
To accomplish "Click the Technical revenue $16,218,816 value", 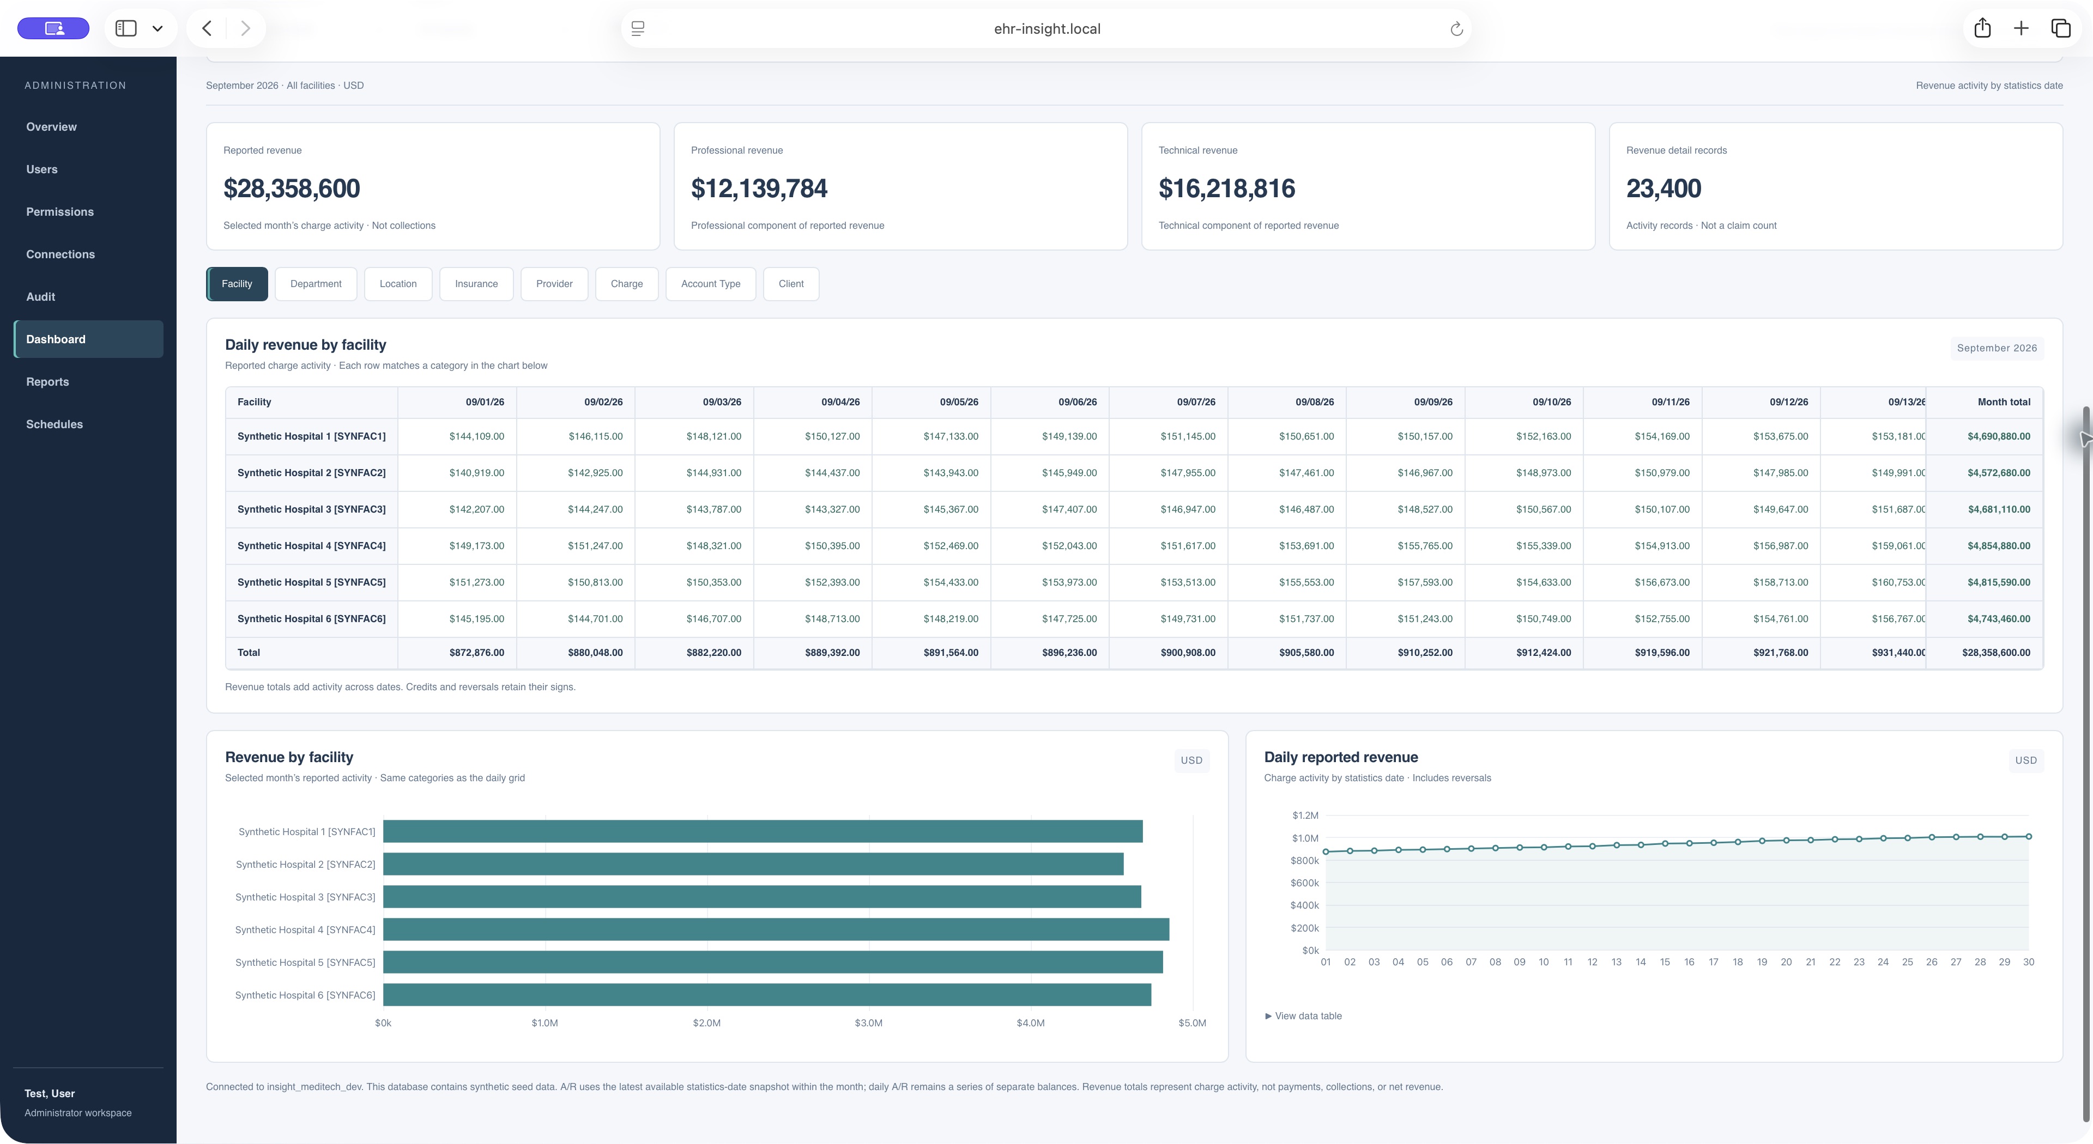I will 1227,188.
